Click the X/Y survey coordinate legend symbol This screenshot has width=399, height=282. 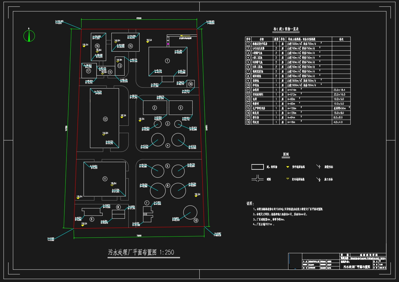point(319,167)
